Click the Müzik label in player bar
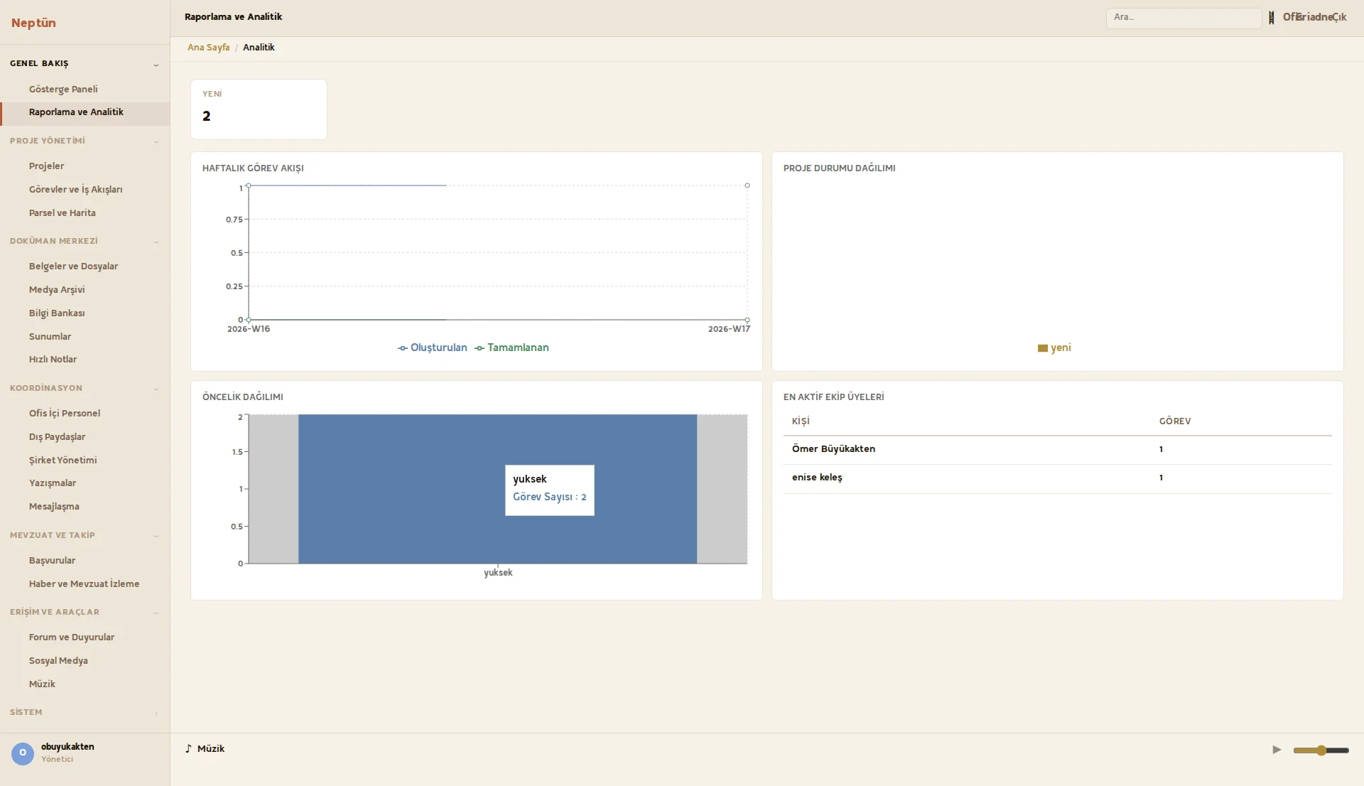The image size is (1364, 786). [x=211, y=749]
